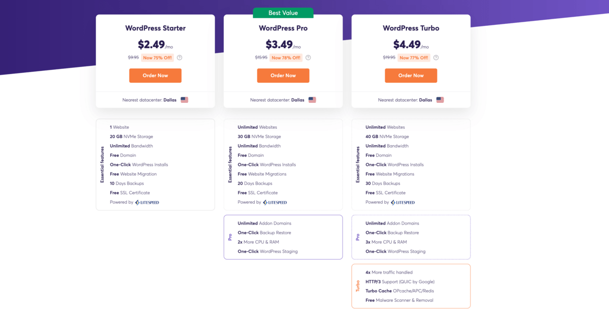
Task: Click the US flag beside Dallas in WordPress Starter
Action: point(184,100)
